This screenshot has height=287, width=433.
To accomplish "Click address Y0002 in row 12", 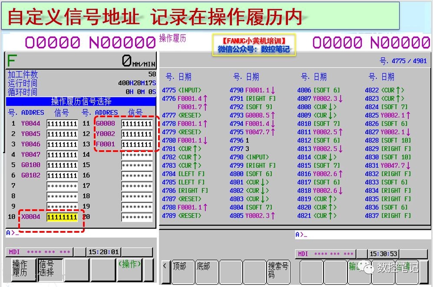I will pyautogui.click(x=106, y=134).
